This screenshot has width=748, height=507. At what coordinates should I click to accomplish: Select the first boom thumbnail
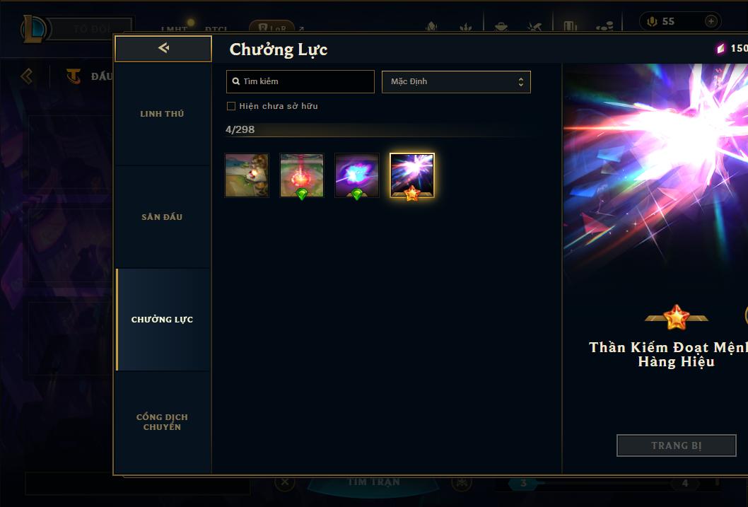point(247,175)
